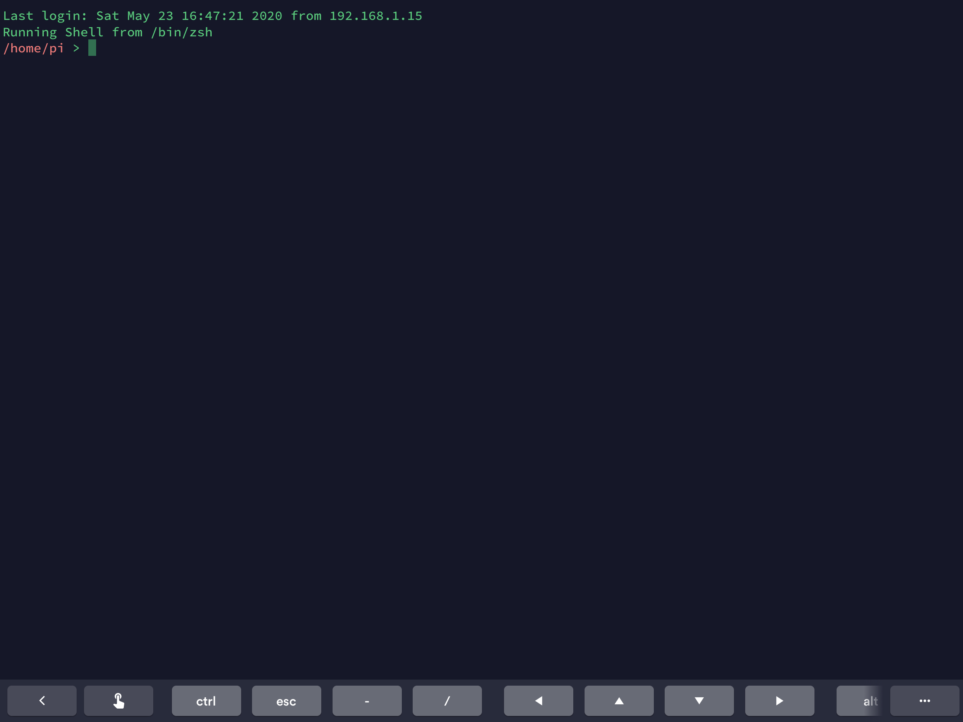Toggle the ctrl modifier key
This screenshot has height=722, width=963.
[206, 701]
